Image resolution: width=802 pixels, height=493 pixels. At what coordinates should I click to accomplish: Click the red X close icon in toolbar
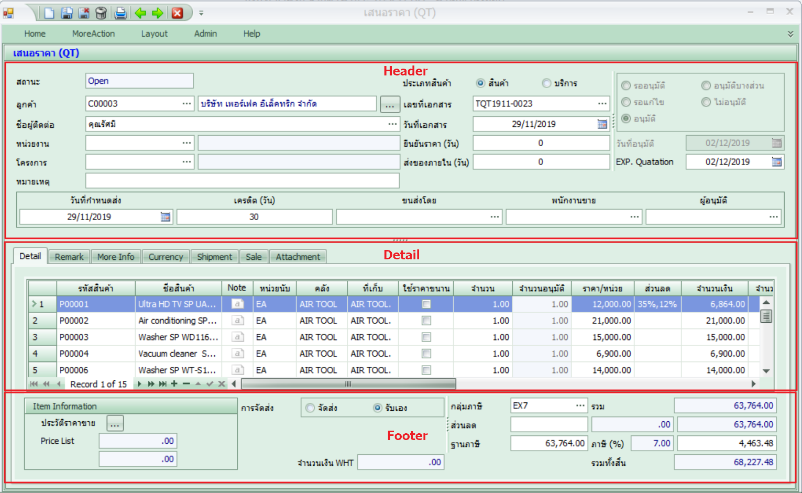178,13
